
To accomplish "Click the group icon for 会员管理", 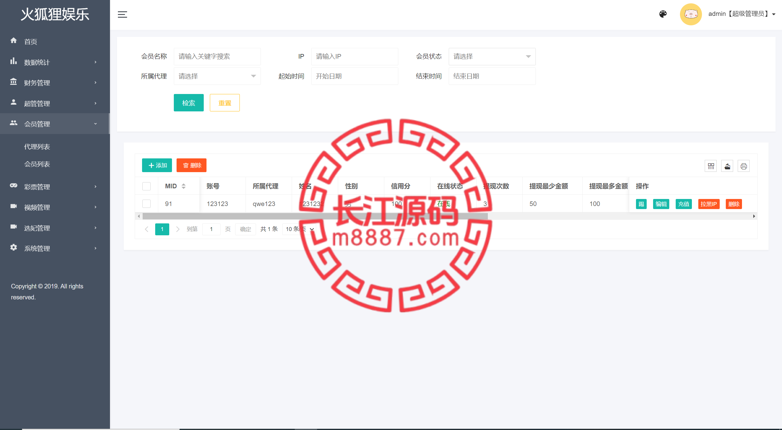I will (x=13, y=123).
